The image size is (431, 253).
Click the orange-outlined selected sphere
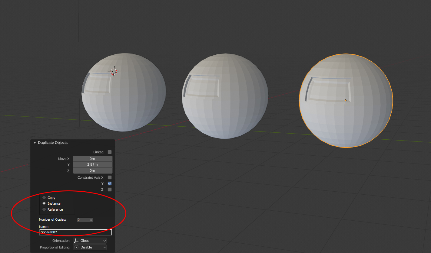coord(346,101)
